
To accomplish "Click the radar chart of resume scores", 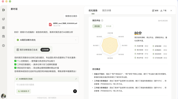I will click(x=110, y=46).
